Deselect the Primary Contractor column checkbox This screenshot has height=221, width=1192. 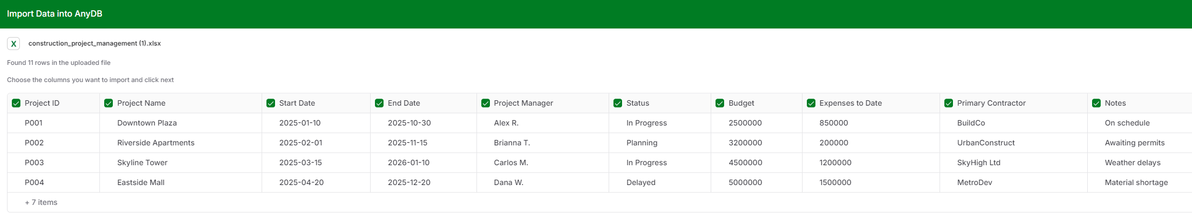[x=949, y=103]
